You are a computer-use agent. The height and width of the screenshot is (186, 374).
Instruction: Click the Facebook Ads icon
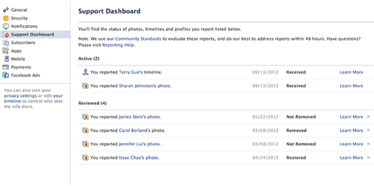[x=6, y=76]
